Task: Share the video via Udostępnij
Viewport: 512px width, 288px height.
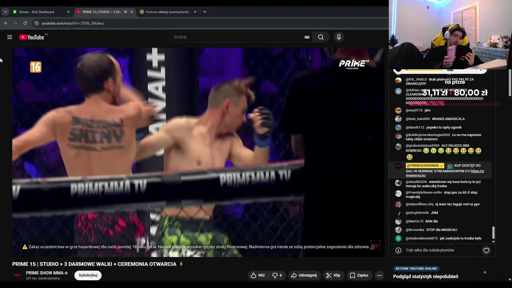Action: point(304,275)
